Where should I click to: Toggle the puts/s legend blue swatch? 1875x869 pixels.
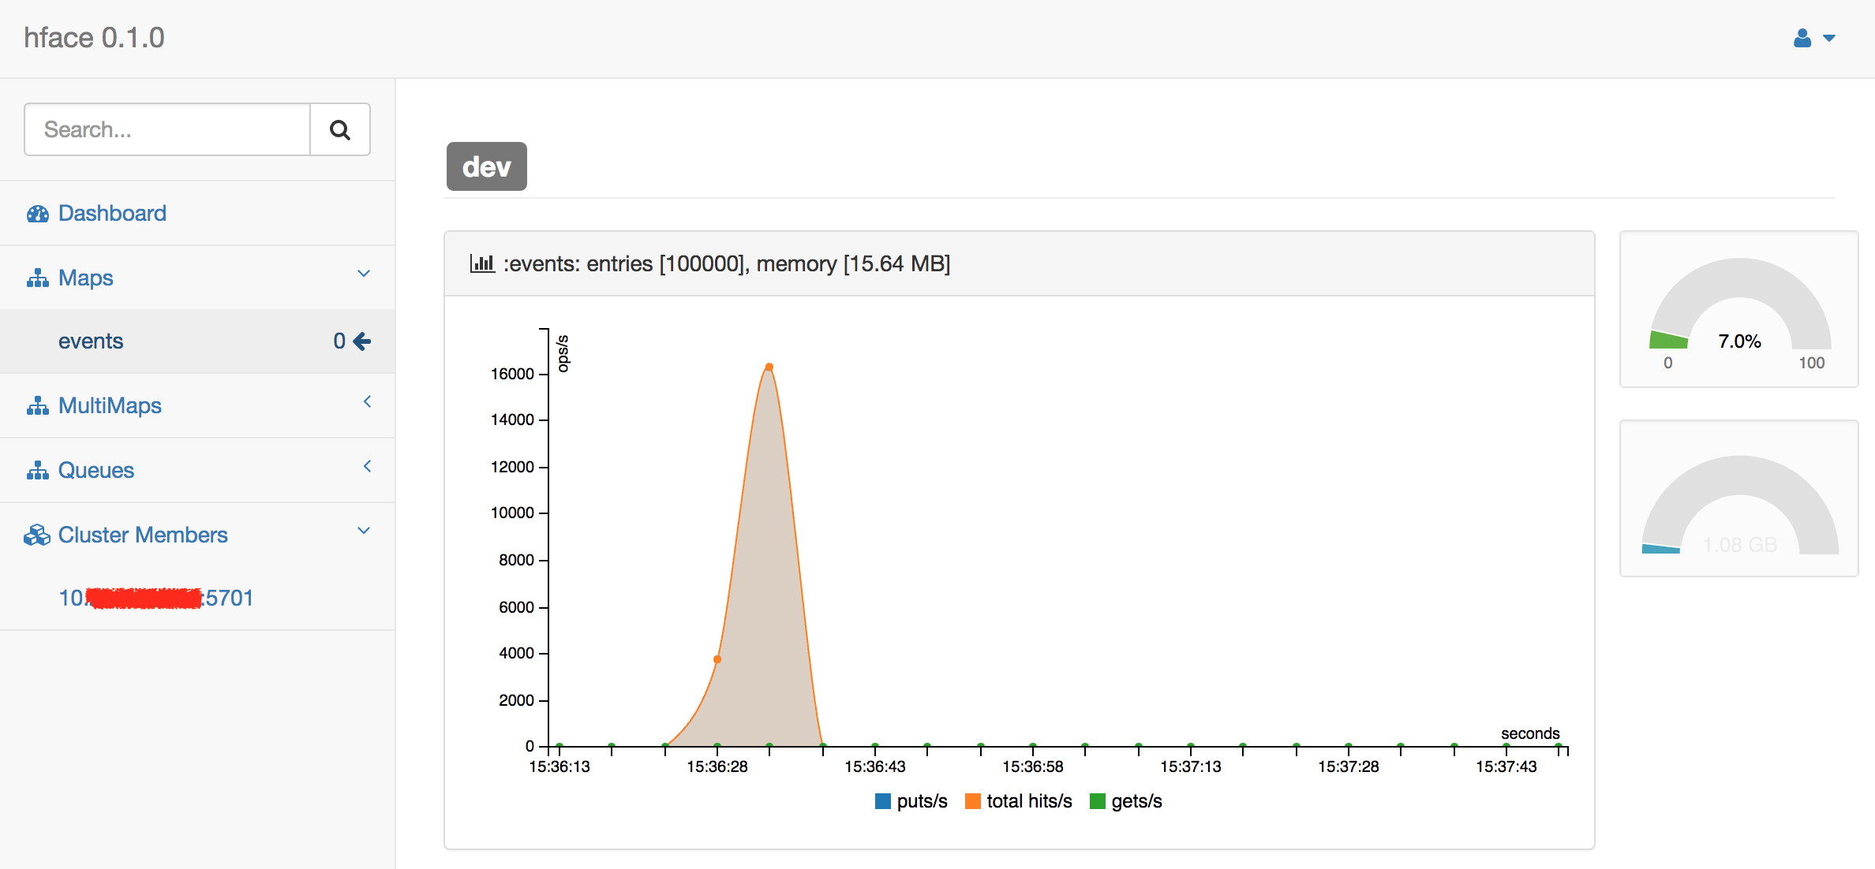(883, 801)
